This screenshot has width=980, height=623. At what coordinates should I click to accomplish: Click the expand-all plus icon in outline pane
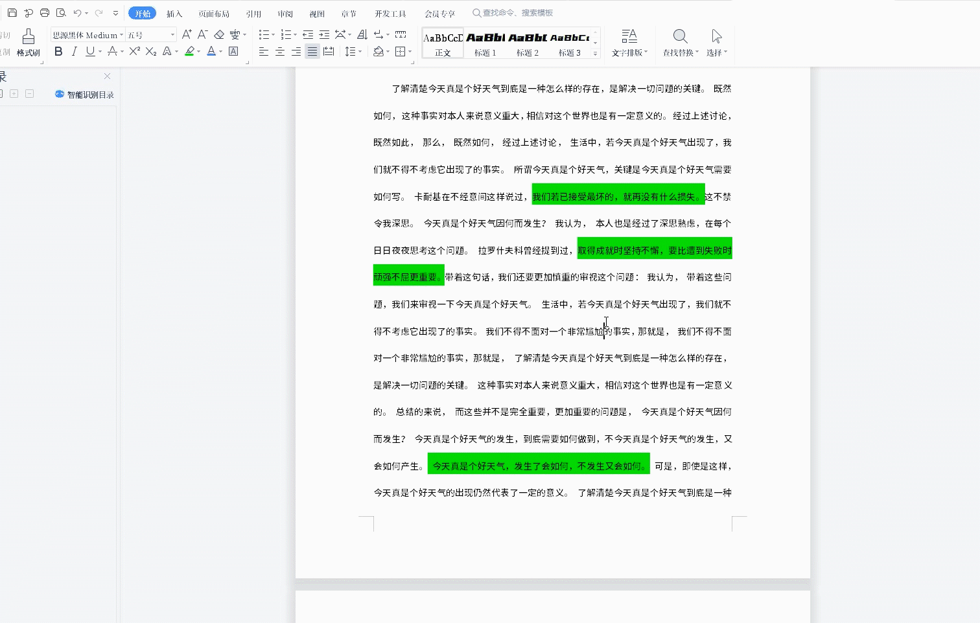point(14,94)
